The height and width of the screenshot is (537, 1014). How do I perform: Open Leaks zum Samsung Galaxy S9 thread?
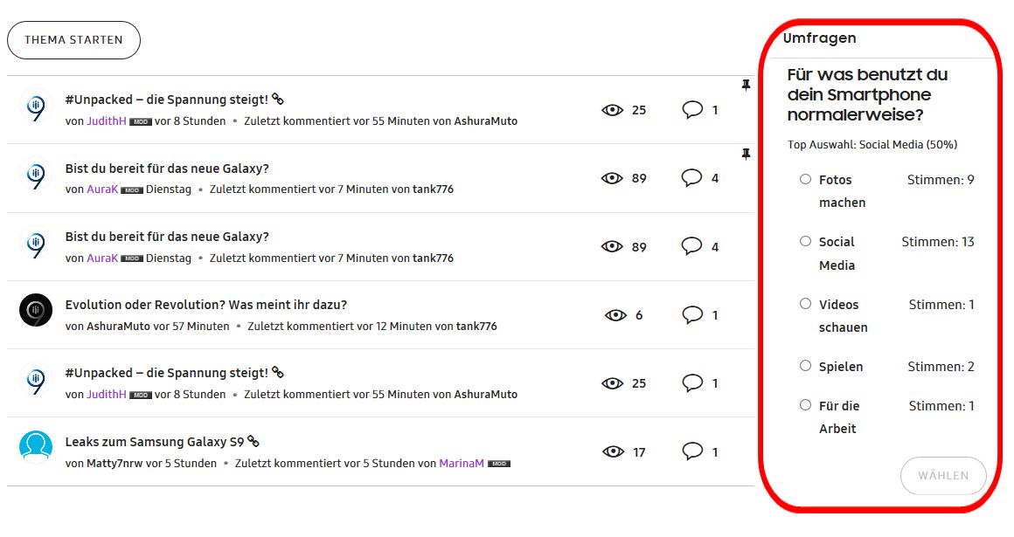point(154,442)
